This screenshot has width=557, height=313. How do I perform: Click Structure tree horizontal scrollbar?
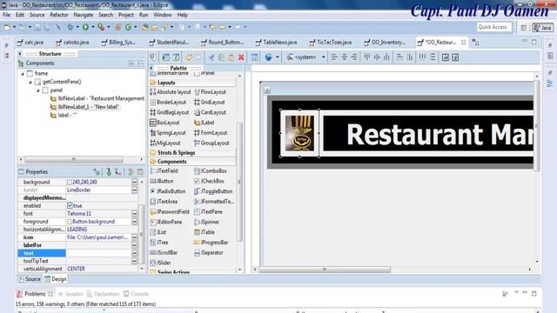pos(73,159)
